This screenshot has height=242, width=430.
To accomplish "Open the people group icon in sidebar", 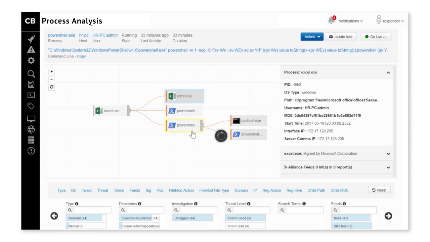I will [31, 129].
